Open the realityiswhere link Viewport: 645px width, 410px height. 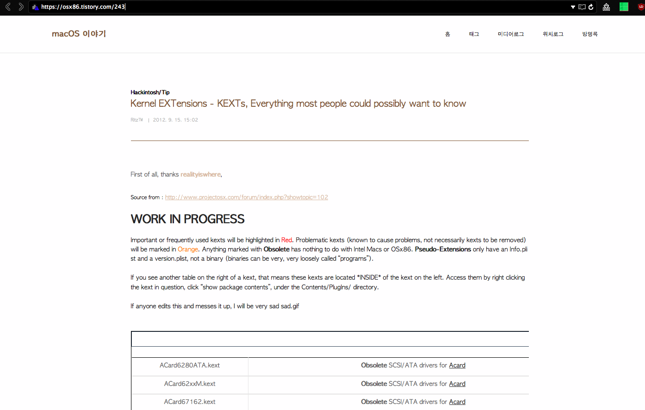pyautogui.click(x=201, y=174)
